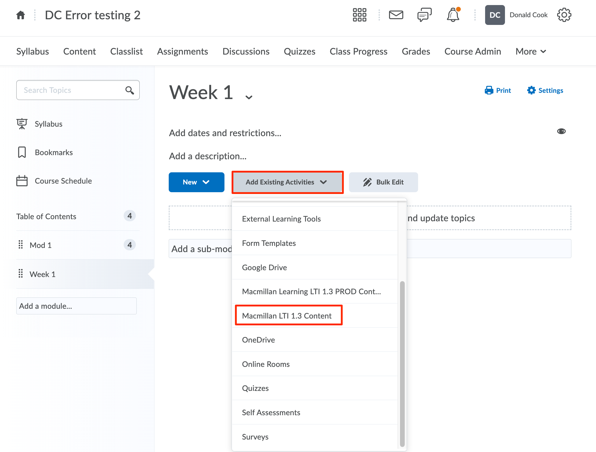This screenshot has height=452, width=596.
Task: Toggle Week 1 visibility eye icon
Action: click(561, 131)
